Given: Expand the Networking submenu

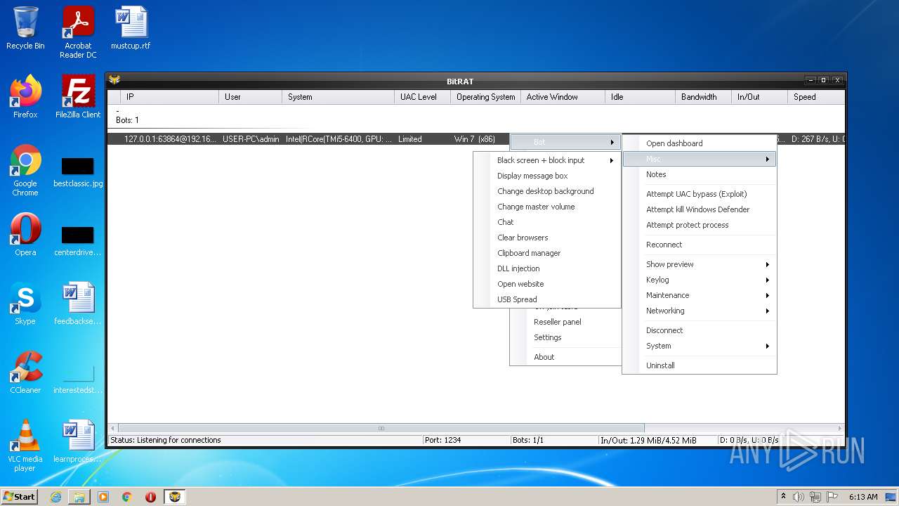Looking at the screenshot, I should coord(700,311).
